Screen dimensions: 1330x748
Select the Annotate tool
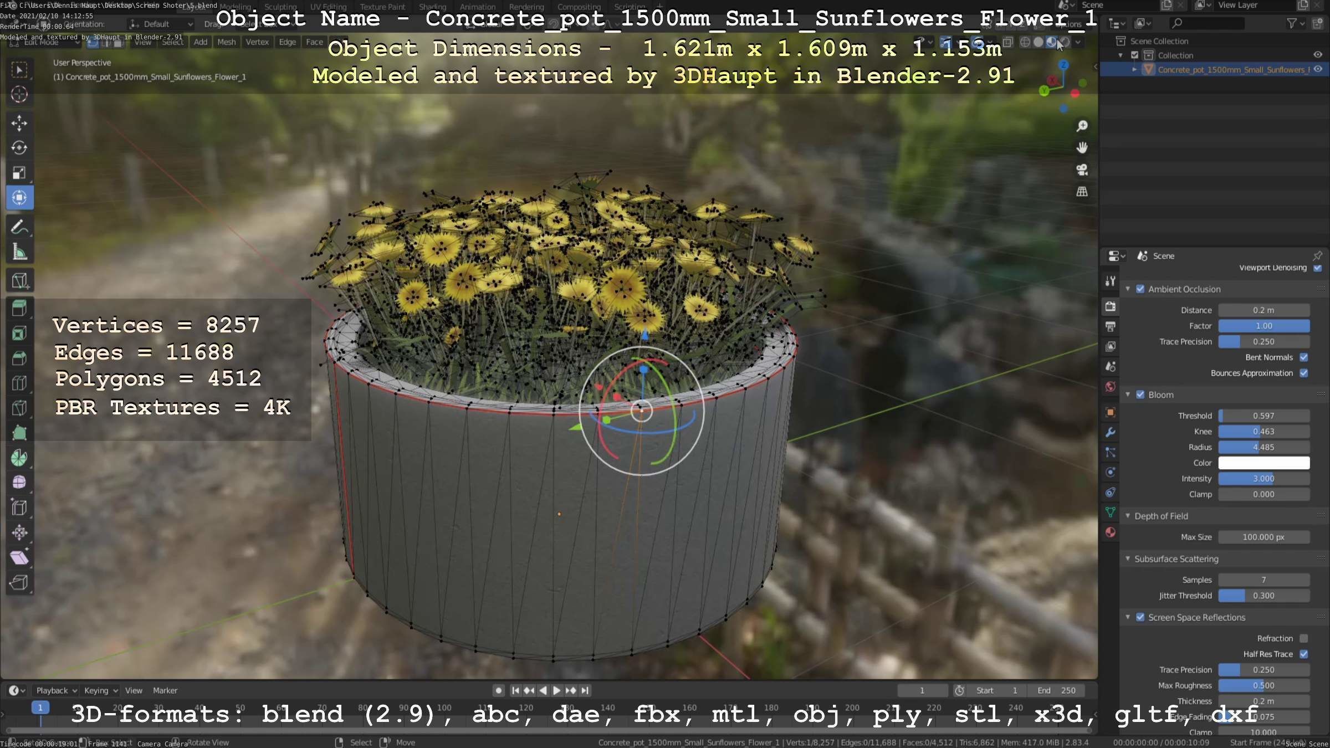pos(19,227)
